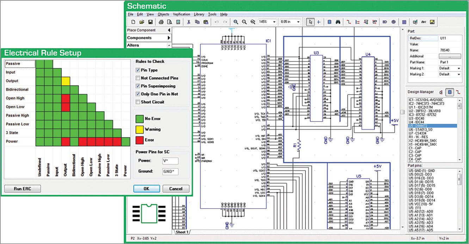Select the Abc text tool icon
469x244 pixels.
(x=424, y=22)
